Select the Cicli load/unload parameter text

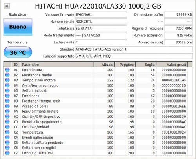click(x=36, y=127)
